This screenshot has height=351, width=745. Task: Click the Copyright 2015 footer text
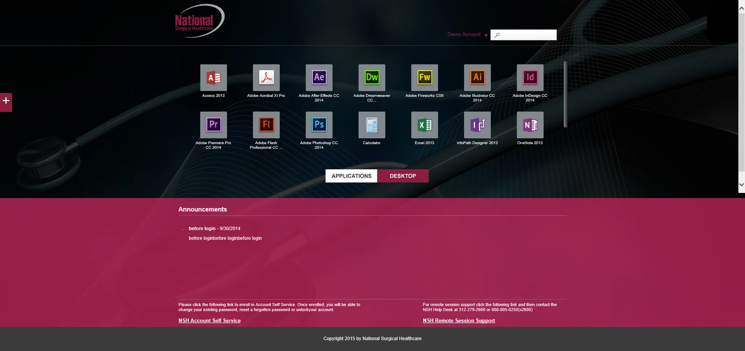click(x=372, y=338)
